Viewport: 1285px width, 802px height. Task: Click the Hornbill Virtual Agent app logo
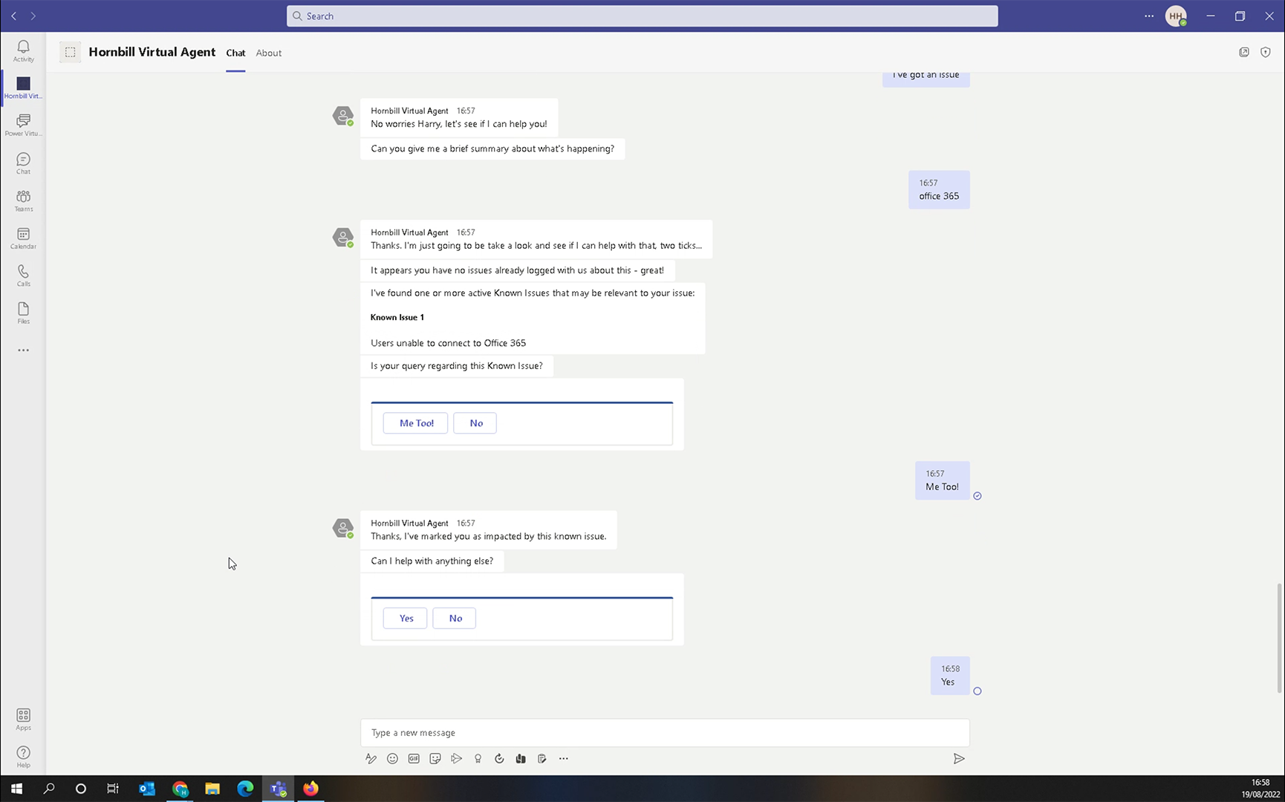point(70,52)
